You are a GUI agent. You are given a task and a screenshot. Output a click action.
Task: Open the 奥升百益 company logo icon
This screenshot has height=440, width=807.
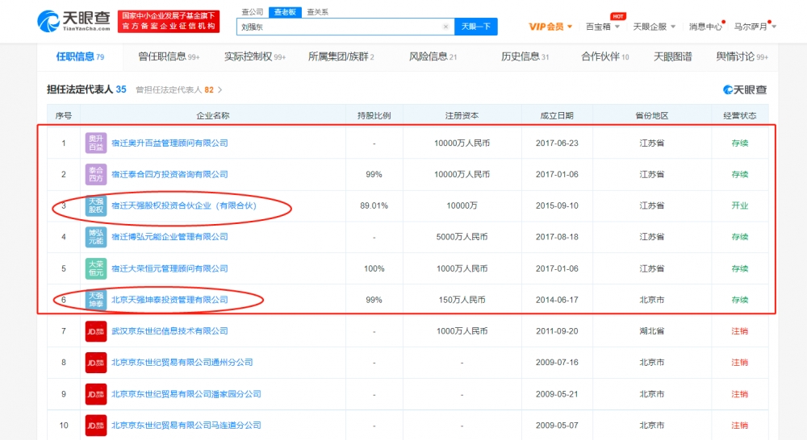pos(96,143)
